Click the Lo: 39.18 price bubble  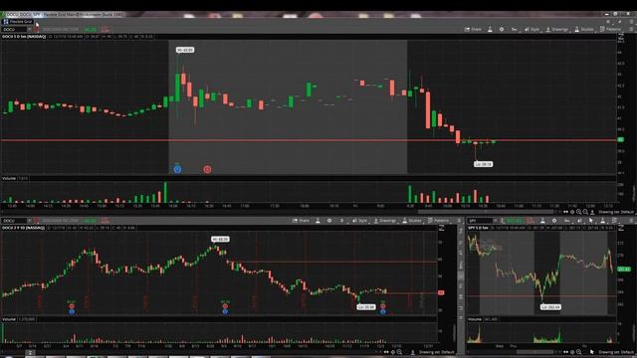pyautogui.click(x=483, y=164)
